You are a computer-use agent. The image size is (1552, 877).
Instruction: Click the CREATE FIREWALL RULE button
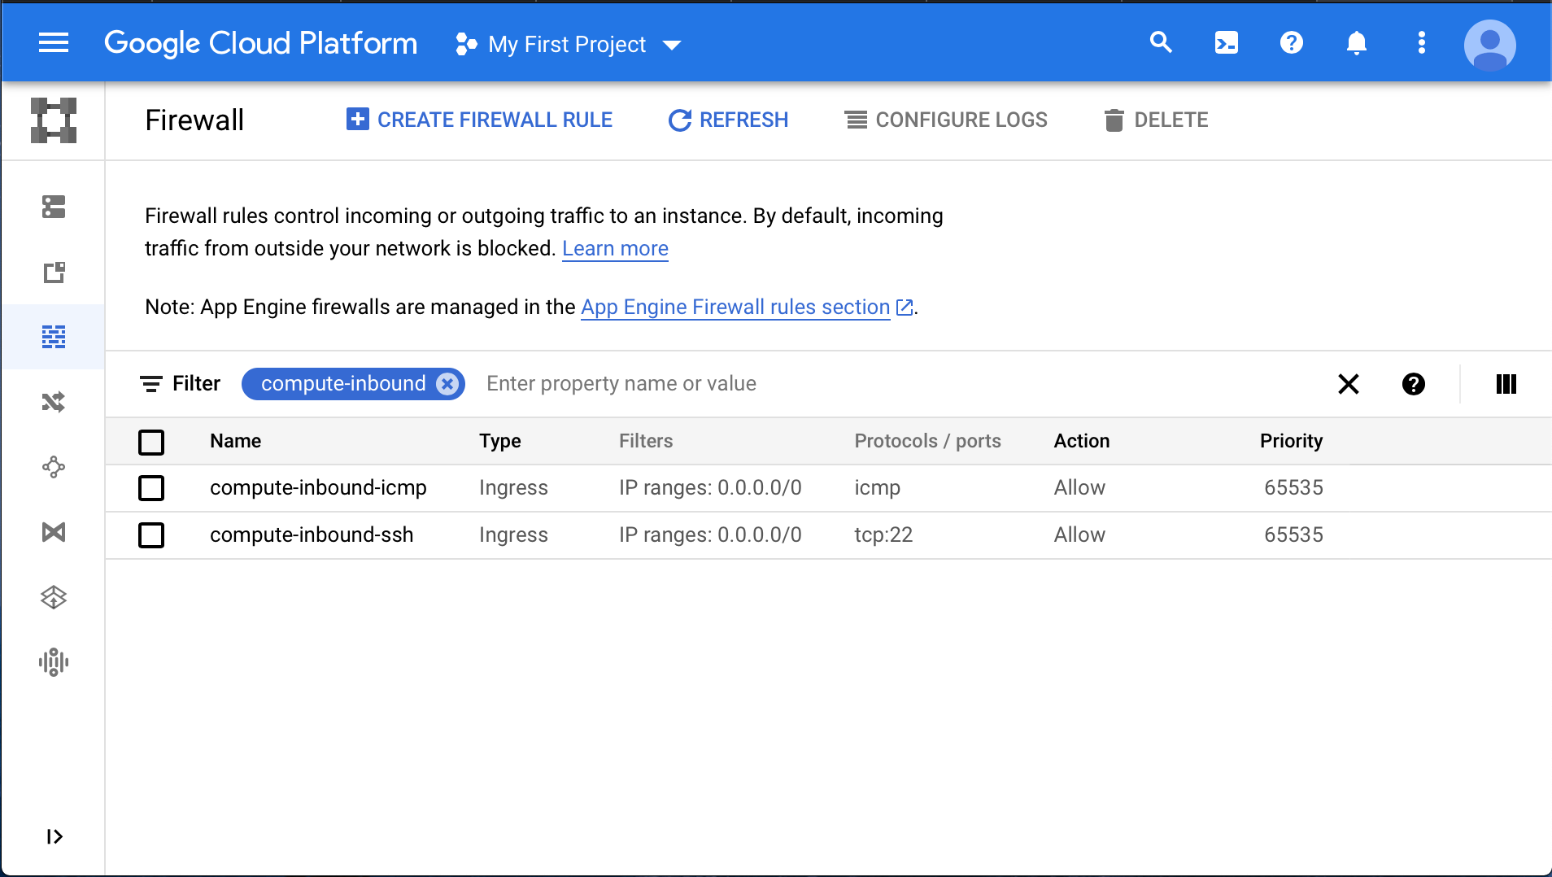point(479,120)
